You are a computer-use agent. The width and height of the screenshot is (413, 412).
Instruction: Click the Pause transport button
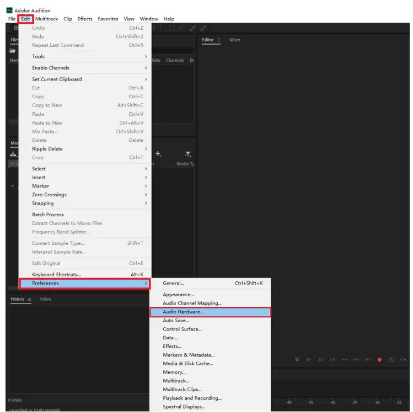coord(320,360)
